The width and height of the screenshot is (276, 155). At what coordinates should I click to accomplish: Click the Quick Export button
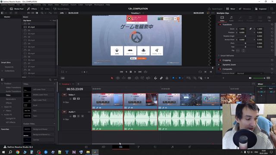pyautogui.click(x=215, y=9)
